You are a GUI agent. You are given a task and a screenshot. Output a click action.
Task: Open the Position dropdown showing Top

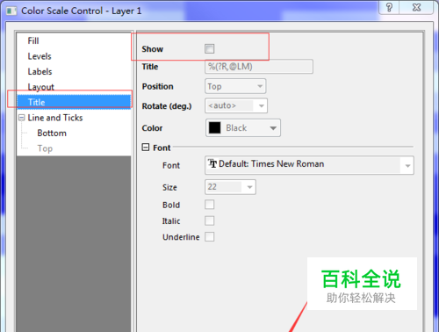[235, 86]
